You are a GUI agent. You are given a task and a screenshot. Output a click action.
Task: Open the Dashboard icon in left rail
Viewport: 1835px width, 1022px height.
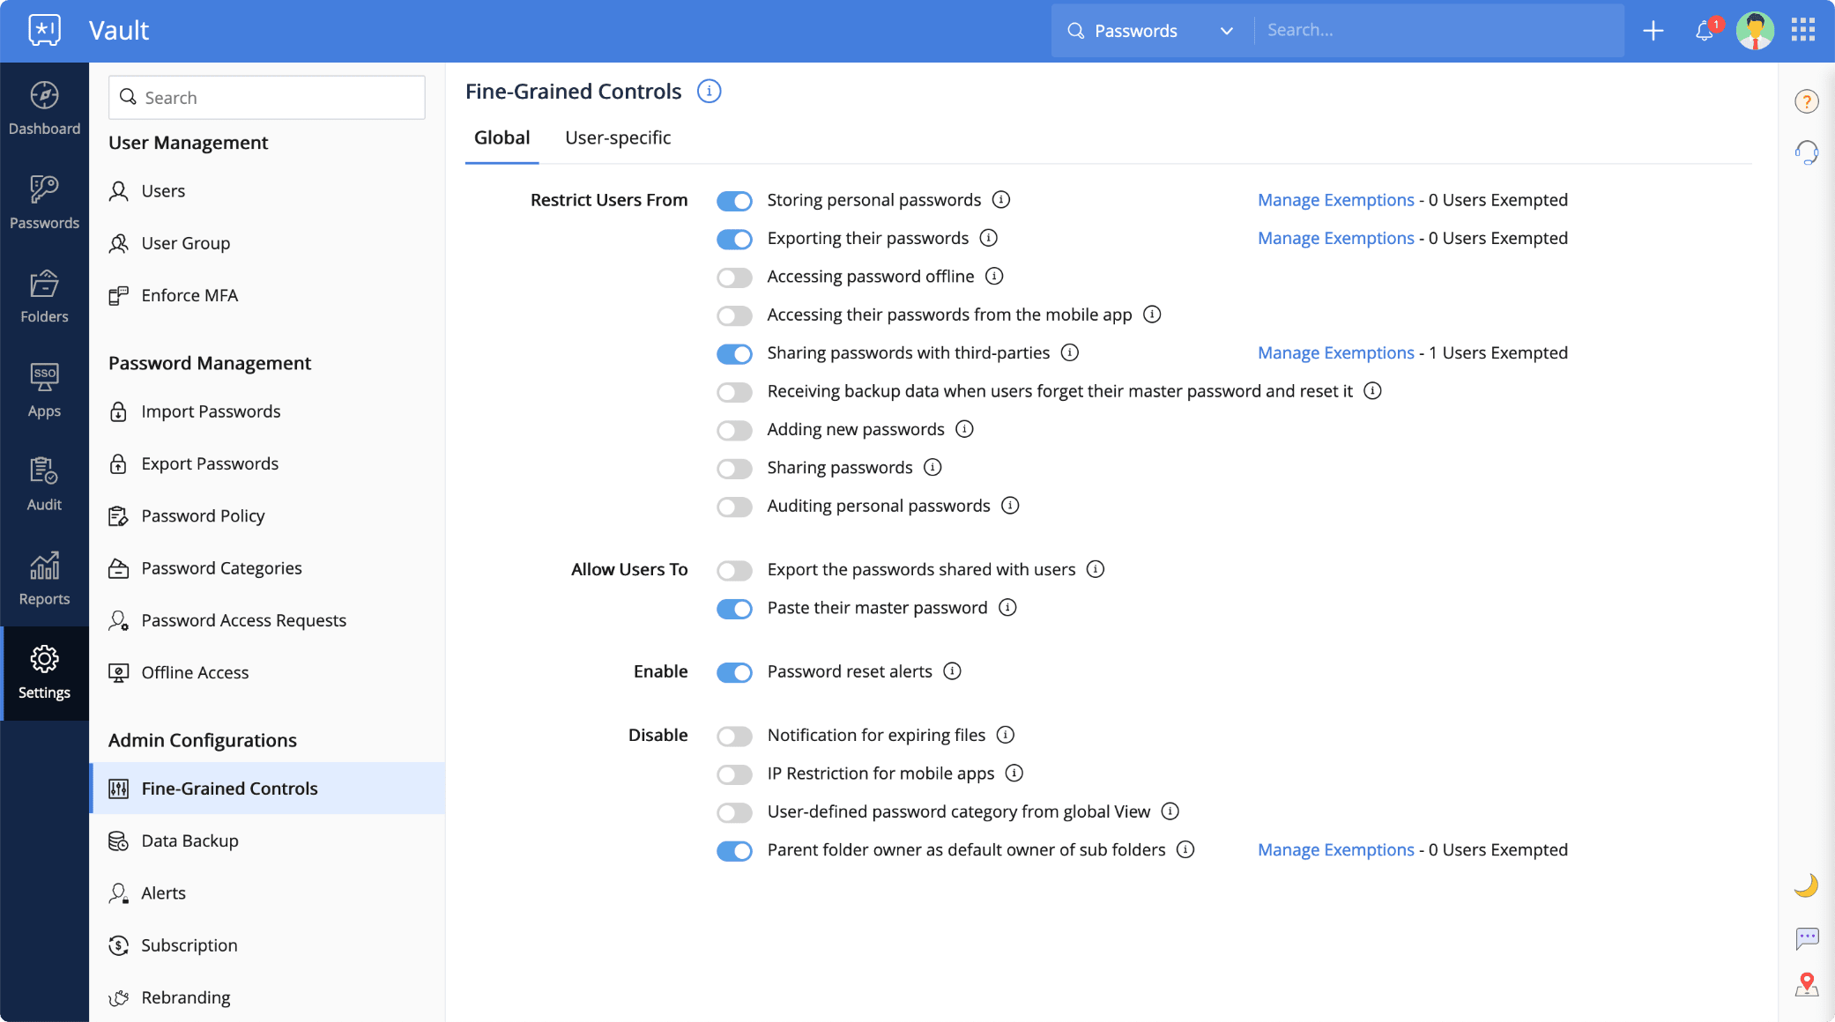pyautogui.click(x=44, y=107)
